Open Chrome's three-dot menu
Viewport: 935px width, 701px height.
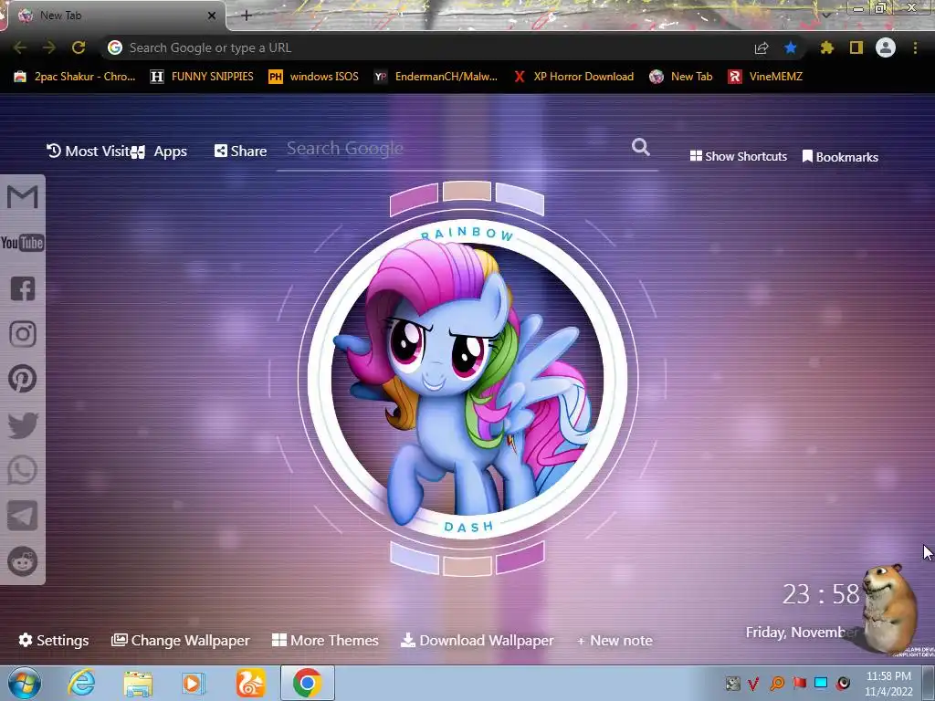915,47
